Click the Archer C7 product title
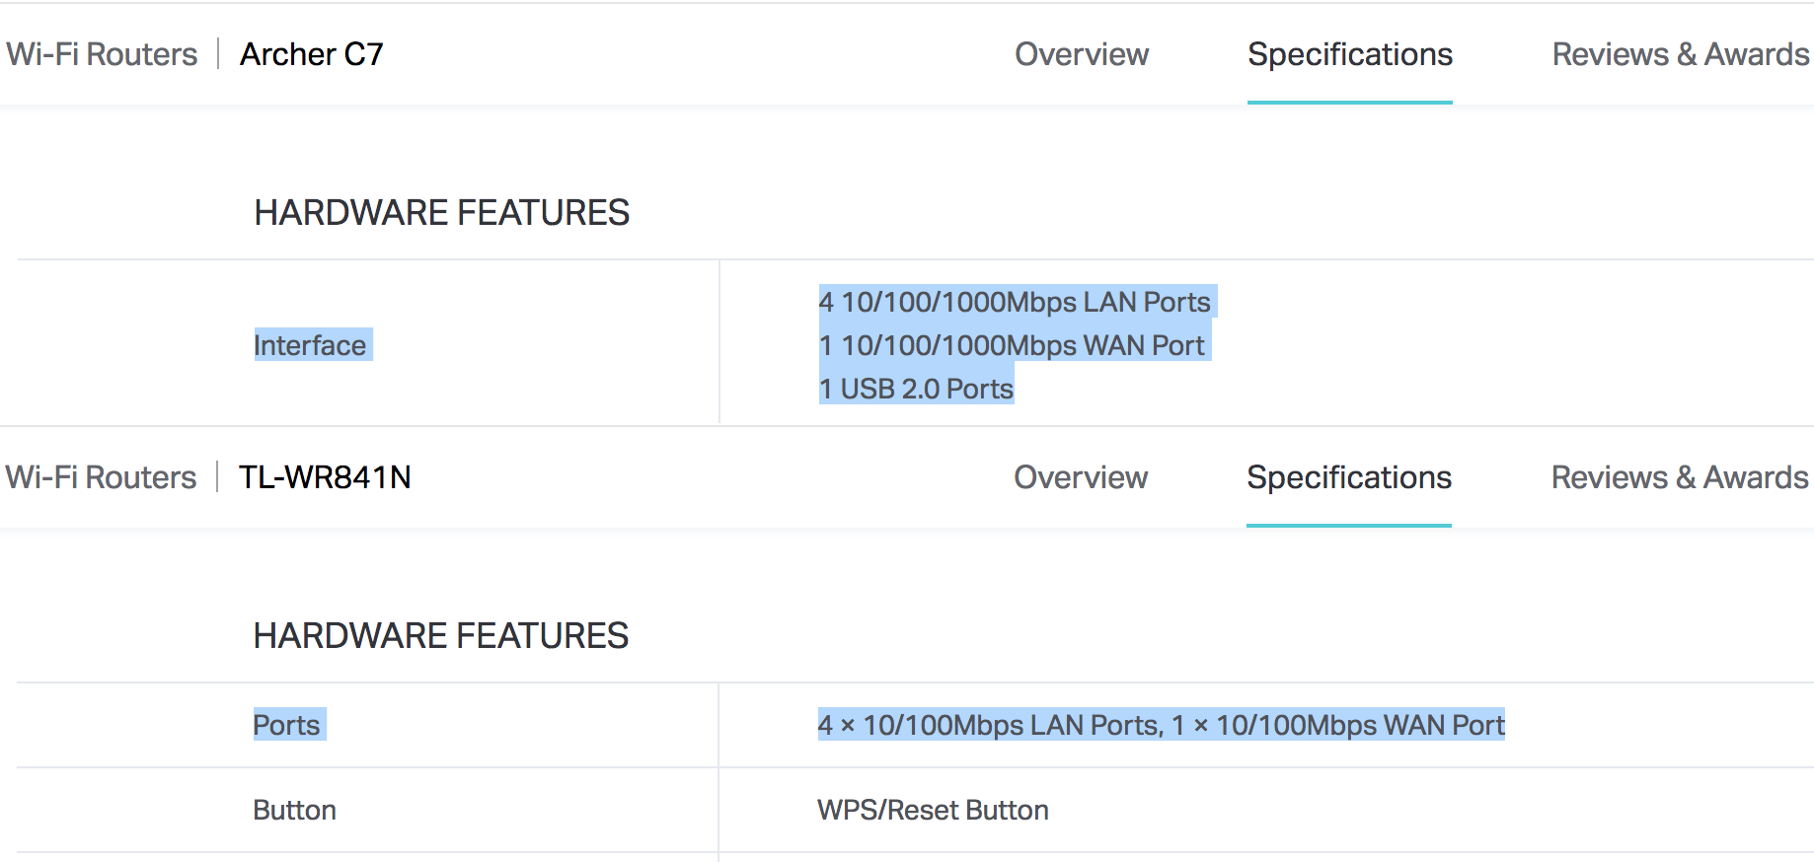1814x862 pixels. coord(312,54)
